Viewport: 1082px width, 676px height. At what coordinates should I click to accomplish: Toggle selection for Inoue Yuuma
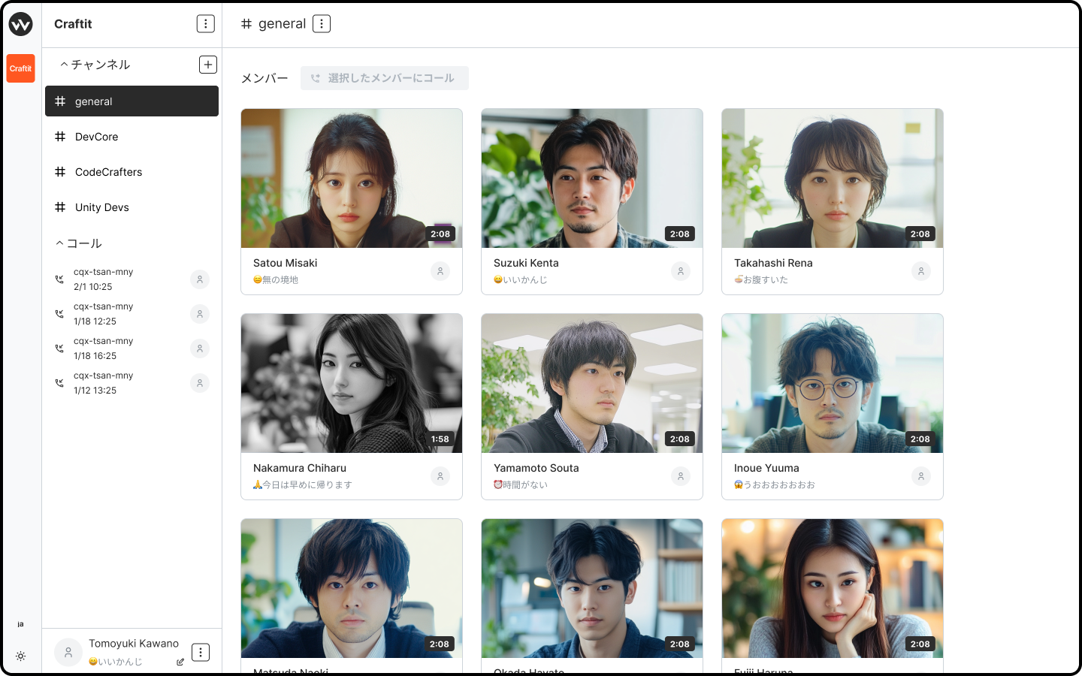[x=921, y=476]
